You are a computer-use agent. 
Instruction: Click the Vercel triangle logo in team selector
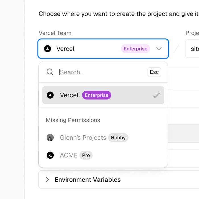(47, 49)
